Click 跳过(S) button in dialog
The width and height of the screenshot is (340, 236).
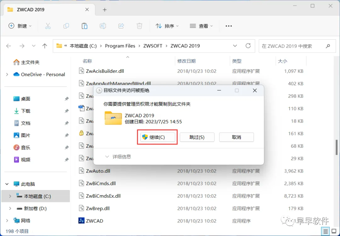(197, 137)
